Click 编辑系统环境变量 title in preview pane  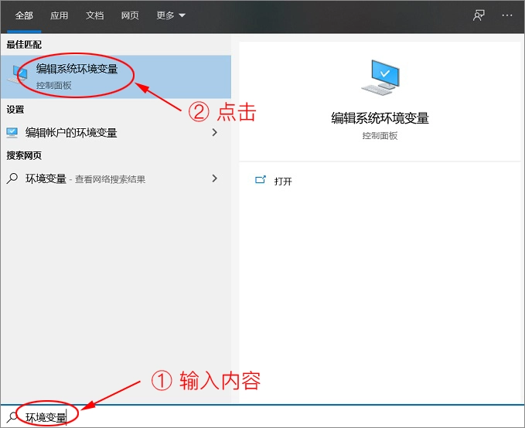(x=380, y=118)
